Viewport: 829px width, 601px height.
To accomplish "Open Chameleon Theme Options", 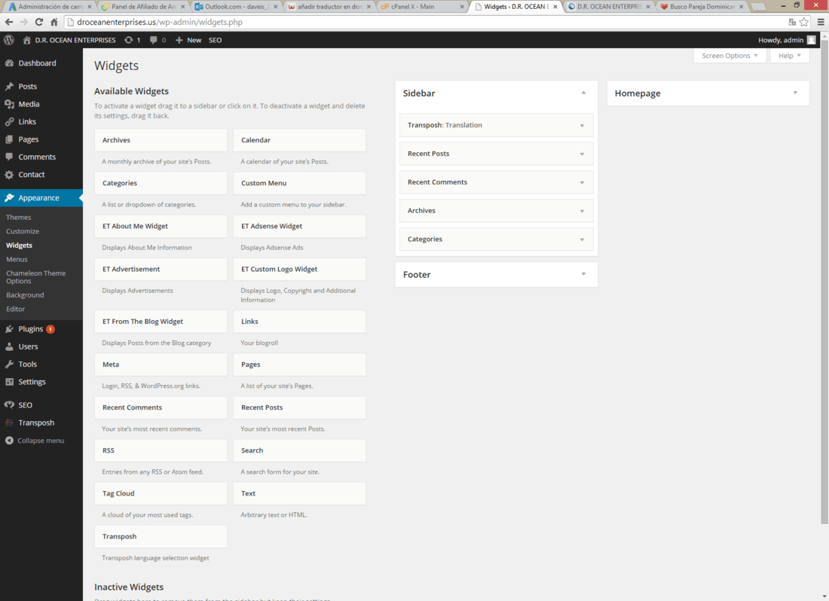I will tap(36, 277).
